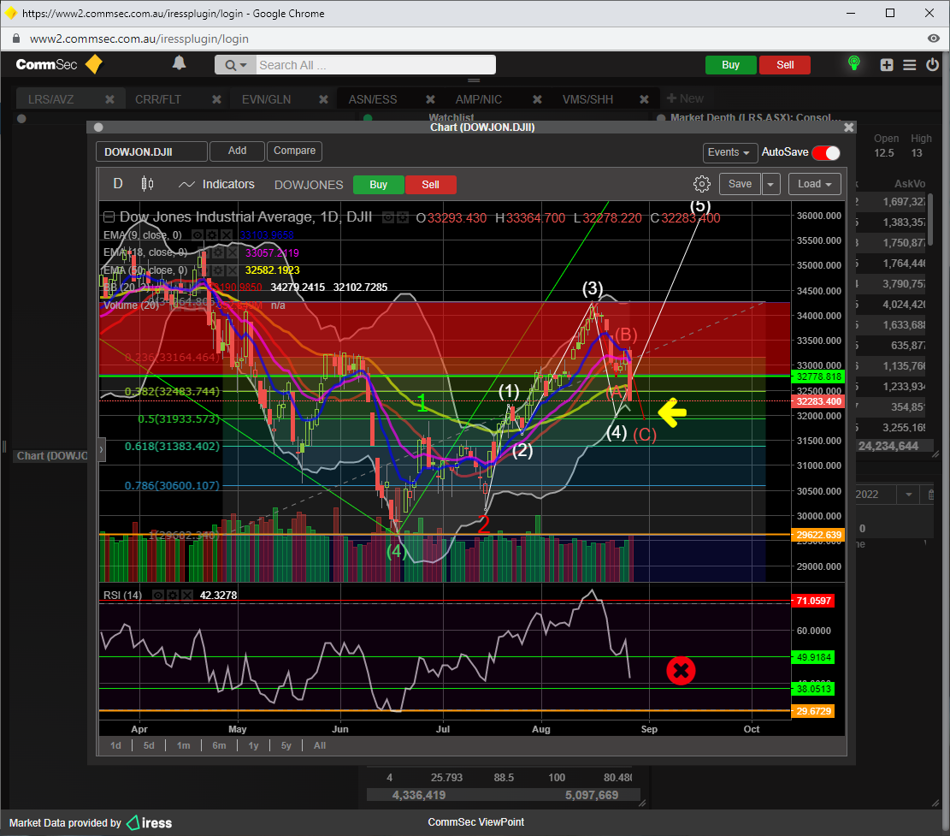950x836 pixels.
Task: Click the green Buy button in chart toolbar
Action: click(378, 185)
